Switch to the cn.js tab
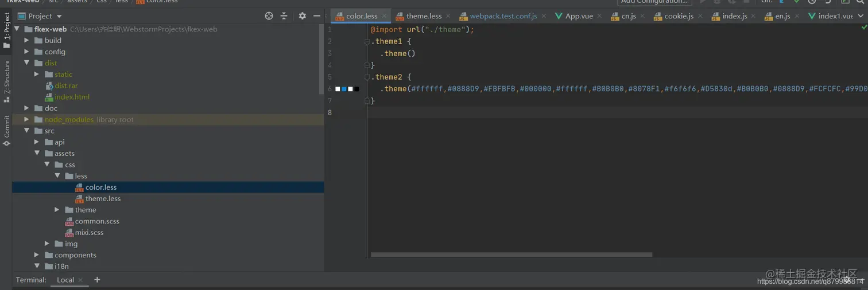 629,16
